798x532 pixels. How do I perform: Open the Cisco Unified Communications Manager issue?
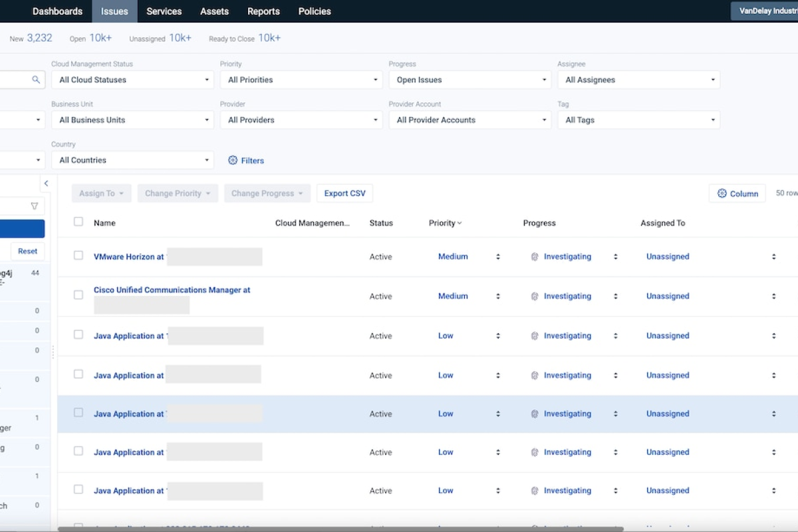172,290
